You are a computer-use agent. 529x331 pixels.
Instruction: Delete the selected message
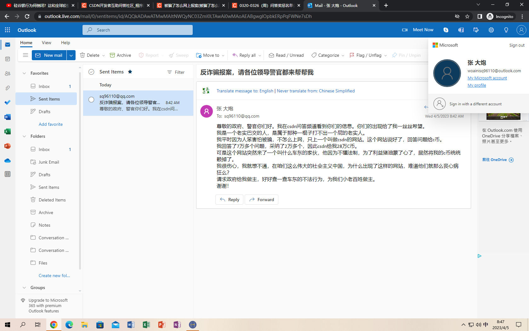90,55
